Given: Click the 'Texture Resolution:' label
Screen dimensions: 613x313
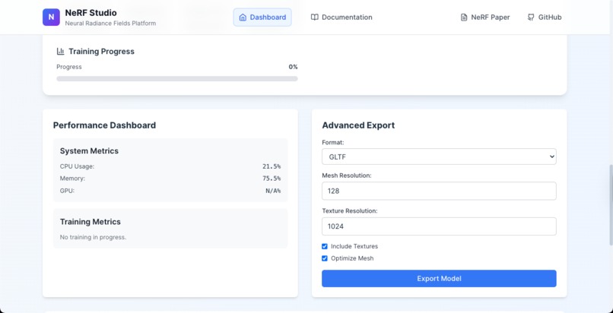Looking at the screenshot, I should [x=350, y=210].
